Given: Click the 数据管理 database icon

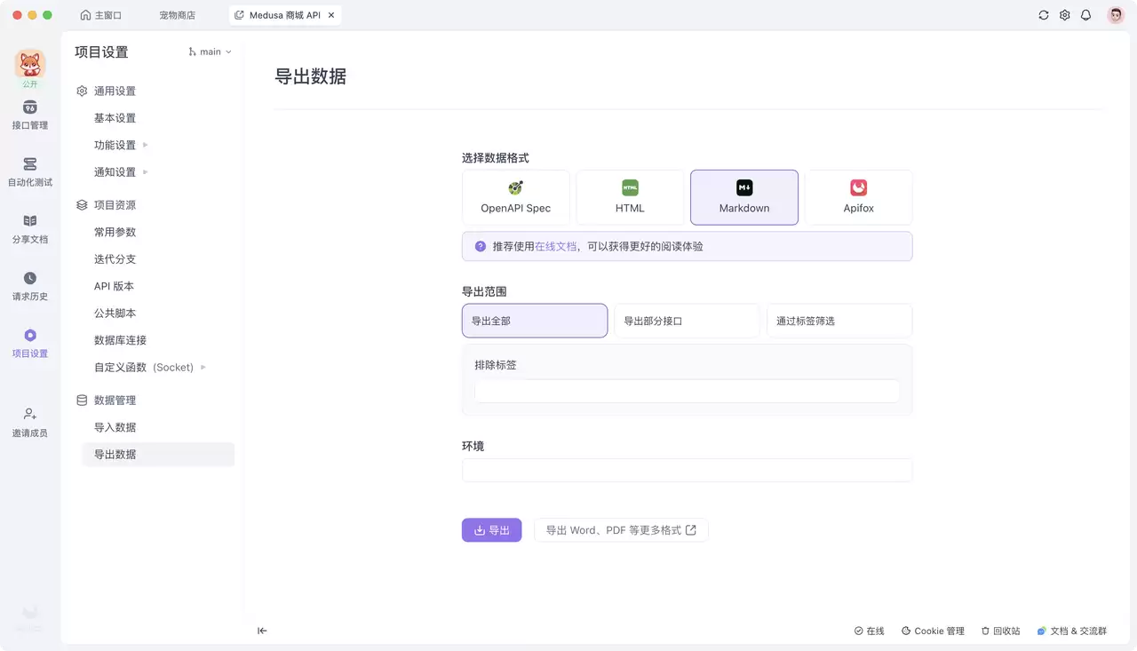Looking at the screenshot, I should click(82, 400).
